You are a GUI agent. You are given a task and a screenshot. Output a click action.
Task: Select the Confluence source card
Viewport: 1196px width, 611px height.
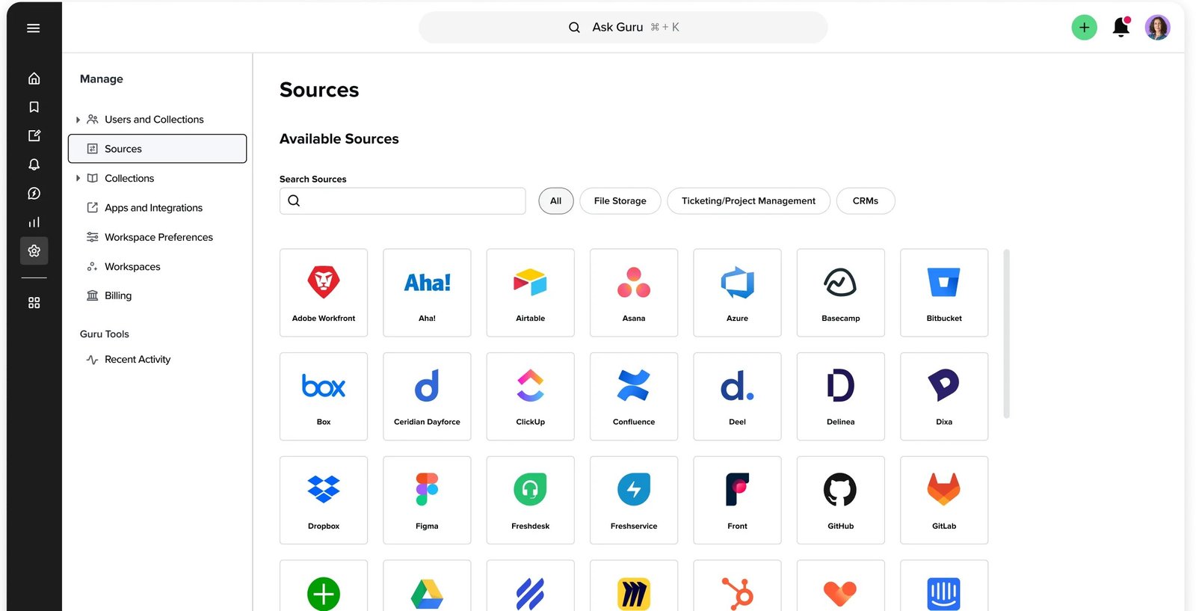pos(634,396)
